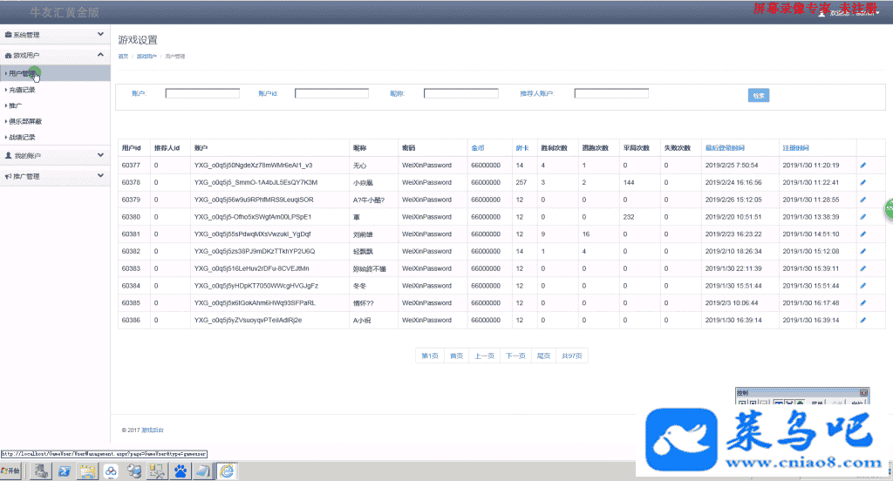The height and width of the screenshot is (481, 893).
Task: Open 战绩记录 sidebar item
Action: [22, 137]
